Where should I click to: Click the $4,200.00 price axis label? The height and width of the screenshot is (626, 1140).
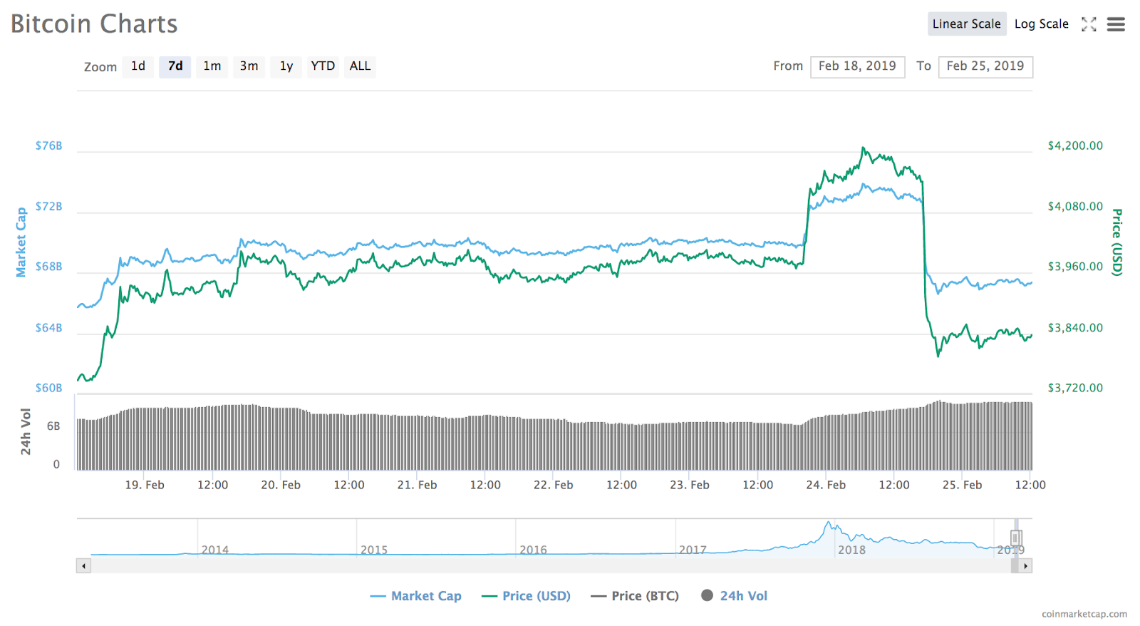(1075, 145)
